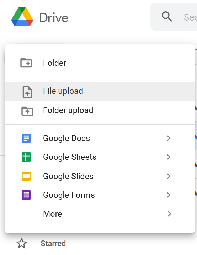
Task: Focus the Drive search field
Action: coord(174,17)
